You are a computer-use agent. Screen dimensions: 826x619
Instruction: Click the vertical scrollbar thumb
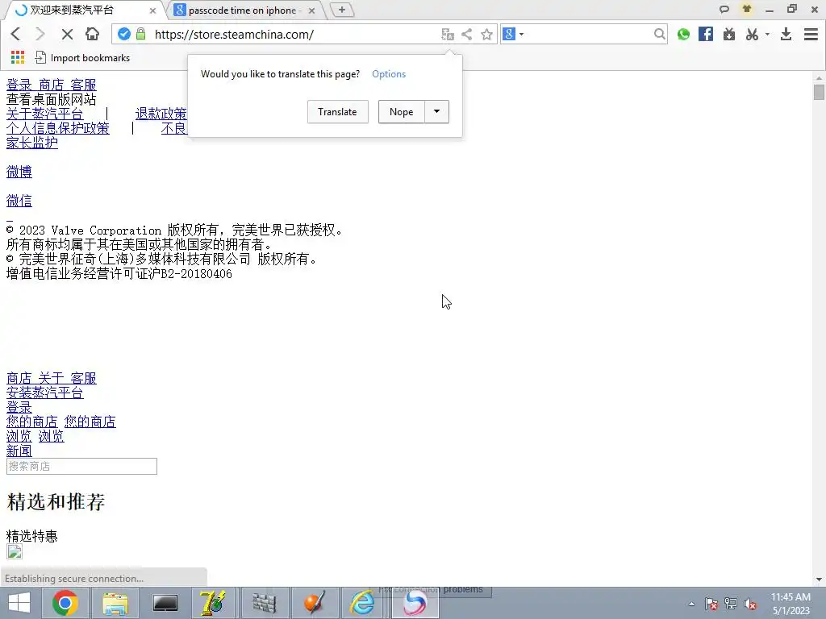(x=819, y=93)
